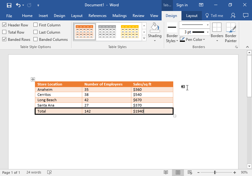Switch to the View tab
Viewport: 252px width, 176px height.
(x=154, y=16)
